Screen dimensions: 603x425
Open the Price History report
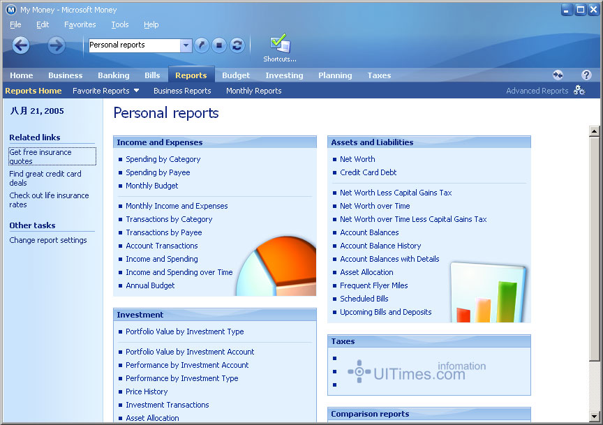[147, 392]
